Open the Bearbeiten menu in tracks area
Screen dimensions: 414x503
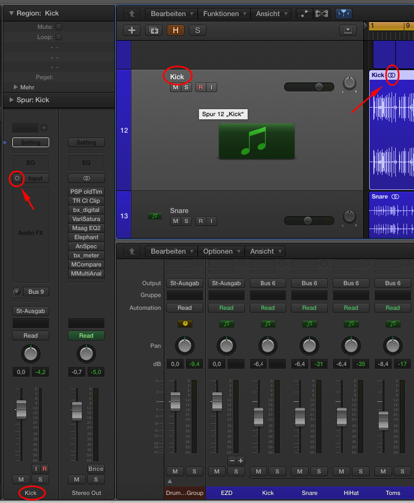point(172,14)
